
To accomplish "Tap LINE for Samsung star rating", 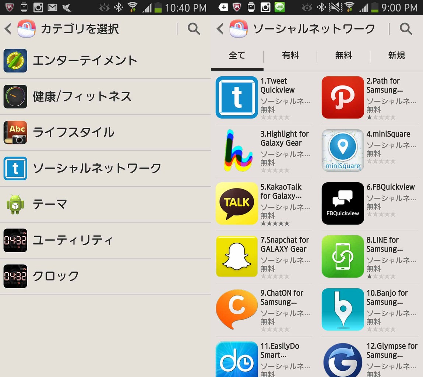I will click(381, 276).
